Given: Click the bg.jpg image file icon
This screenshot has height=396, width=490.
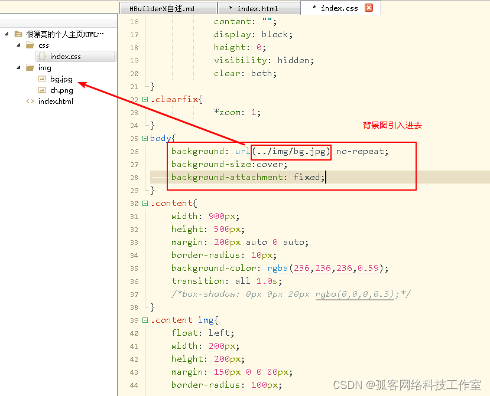Looking at the screenshot, I should click(x=42, y=78).
